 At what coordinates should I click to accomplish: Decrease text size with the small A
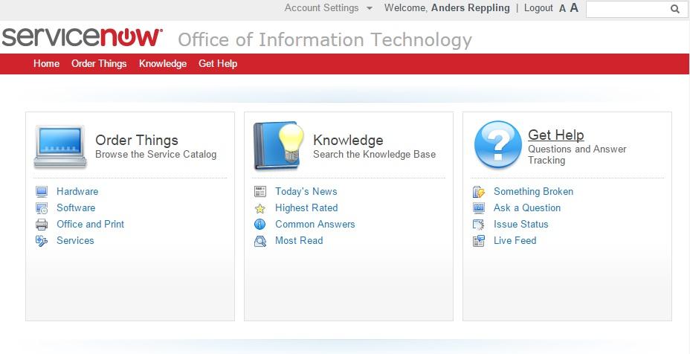(x=562, y=8)
